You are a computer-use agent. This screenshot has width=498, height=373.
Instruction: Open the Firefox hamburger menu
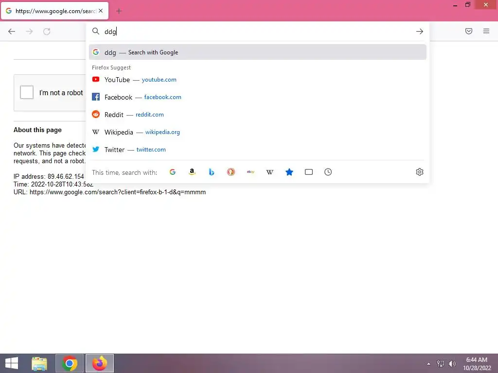coord(486,31)
